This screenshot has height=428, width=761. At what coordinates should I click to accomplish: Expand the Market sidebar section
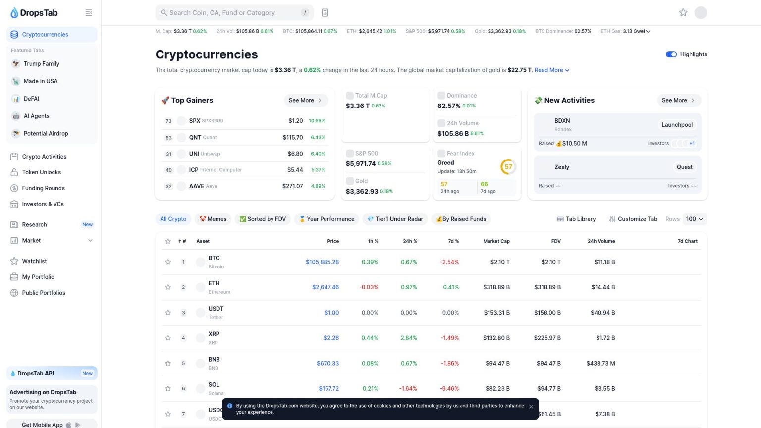[x=90, y=241]
